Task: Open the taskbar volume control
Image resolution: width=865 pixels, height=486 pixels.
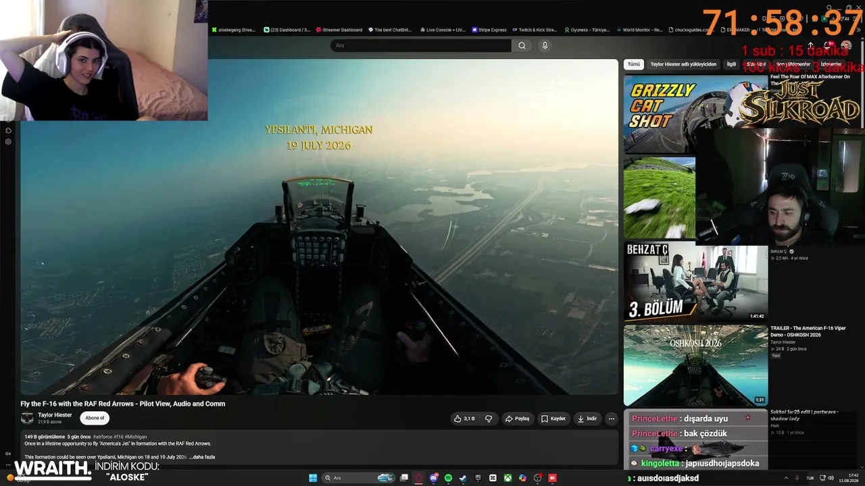Action: click(831, 478)
